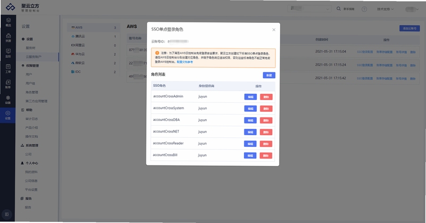Select 设置 settings icon in sidebar
This screenshot has width=426, height=223.
tap(8, 115)
